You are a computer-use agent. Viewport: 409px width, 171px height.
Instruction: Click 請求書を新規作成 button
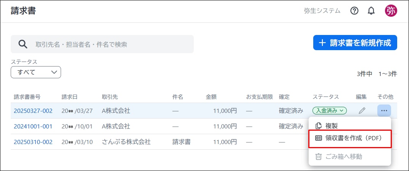click(355, 43)
